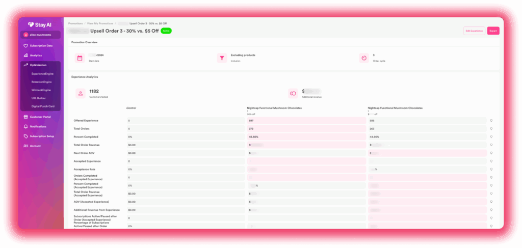This screenshot has width=522, height=248.
Task: Click the 45.56% Percent Completed cell
Action: pos(306,137)
